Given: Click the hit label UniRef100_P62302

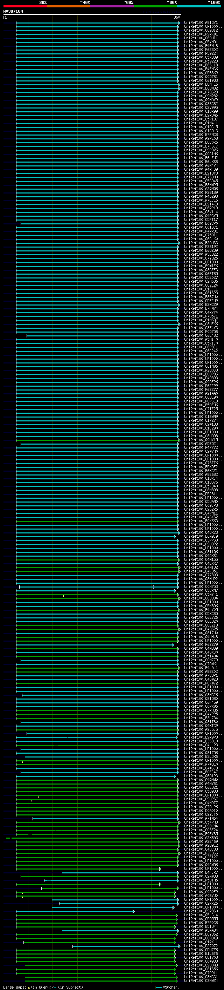Looking at the screenshot, I should click(201, 50).
